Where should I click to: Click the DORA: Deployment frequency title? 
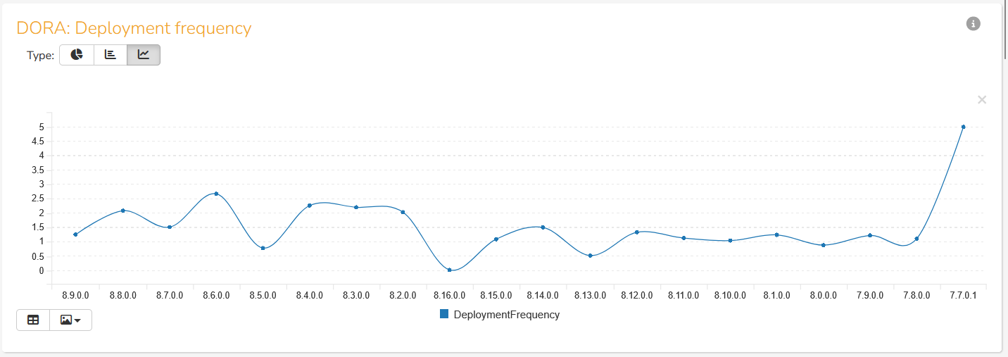(134, 28)
